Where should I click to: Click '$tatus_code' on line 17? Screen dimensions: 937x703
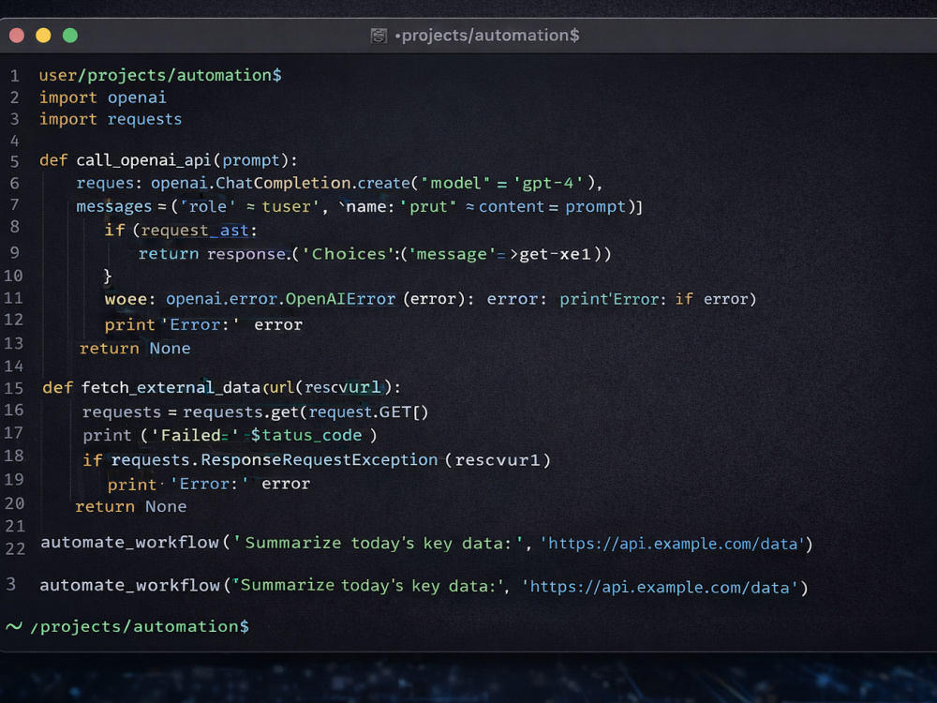[x=306, y=435]
